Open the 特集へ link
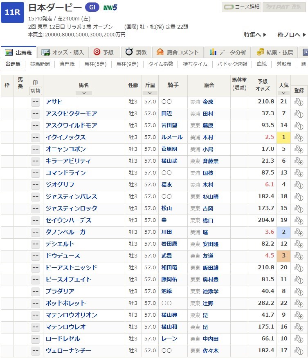 (255, 35)
